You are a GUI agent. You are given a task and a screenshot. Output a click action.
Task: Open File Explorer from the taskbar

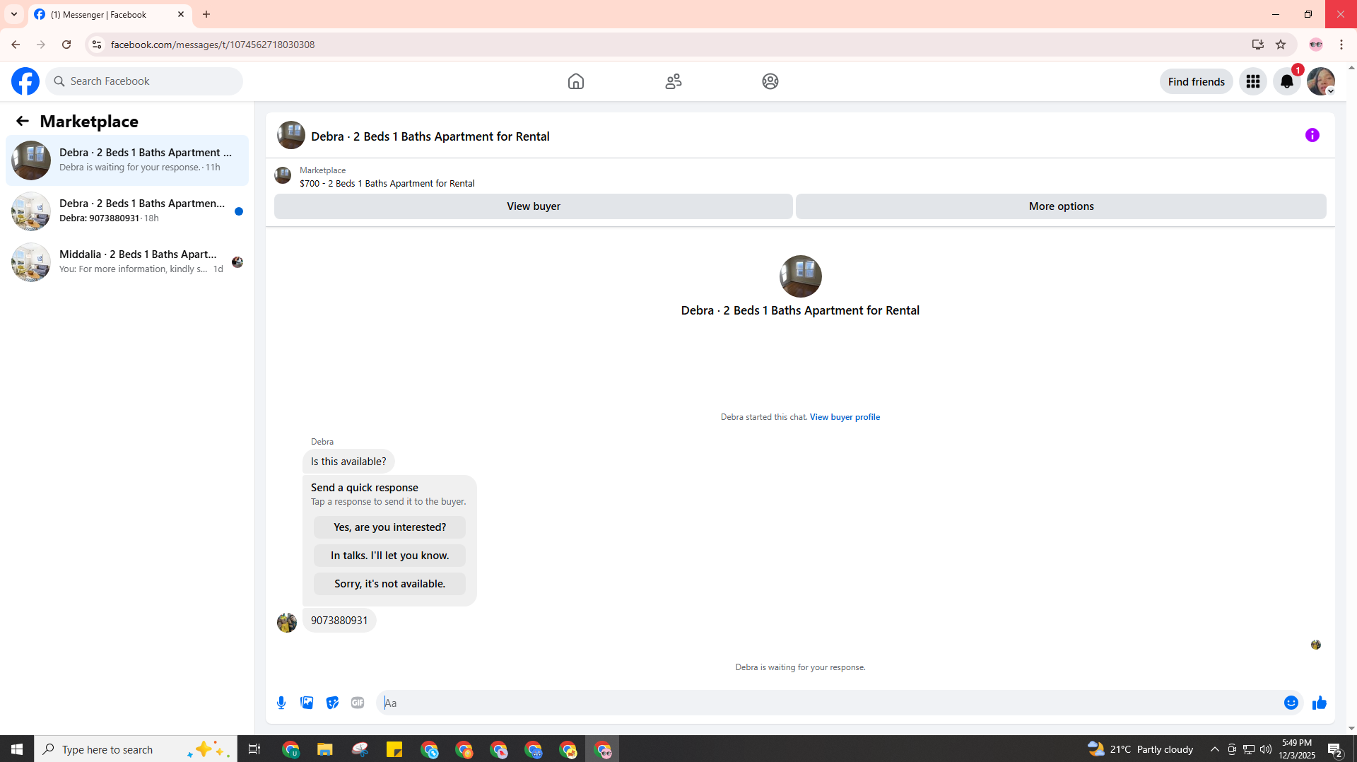[324, 749]
